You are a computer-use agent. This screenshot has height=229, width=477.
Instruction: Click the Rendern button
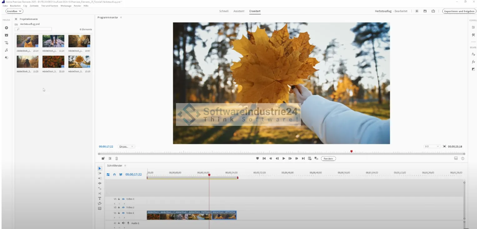point(328,159)
